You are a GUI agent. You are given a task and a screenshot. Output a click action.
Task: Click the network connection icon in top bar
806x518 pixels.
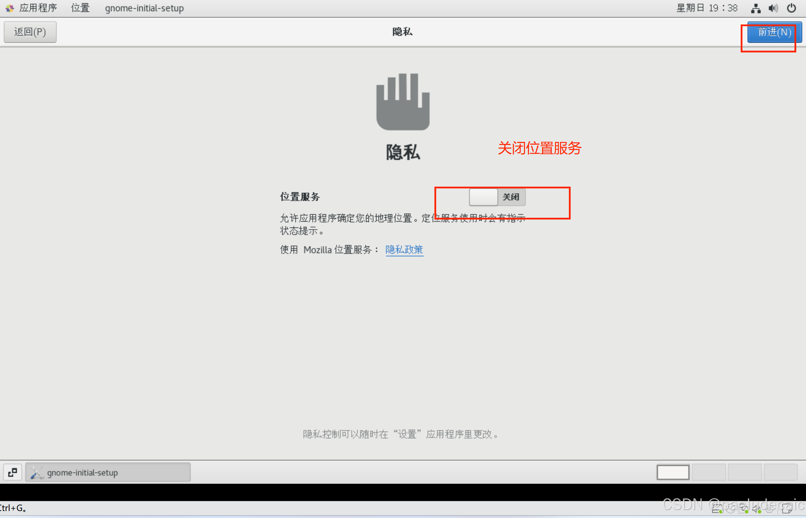(756, 8)
